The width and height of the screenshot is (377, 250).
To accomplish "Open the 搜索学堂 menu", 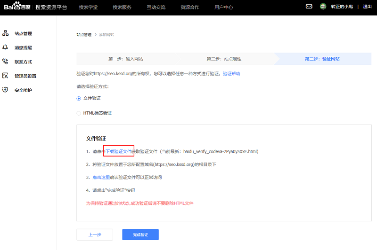I will (88, 7).
